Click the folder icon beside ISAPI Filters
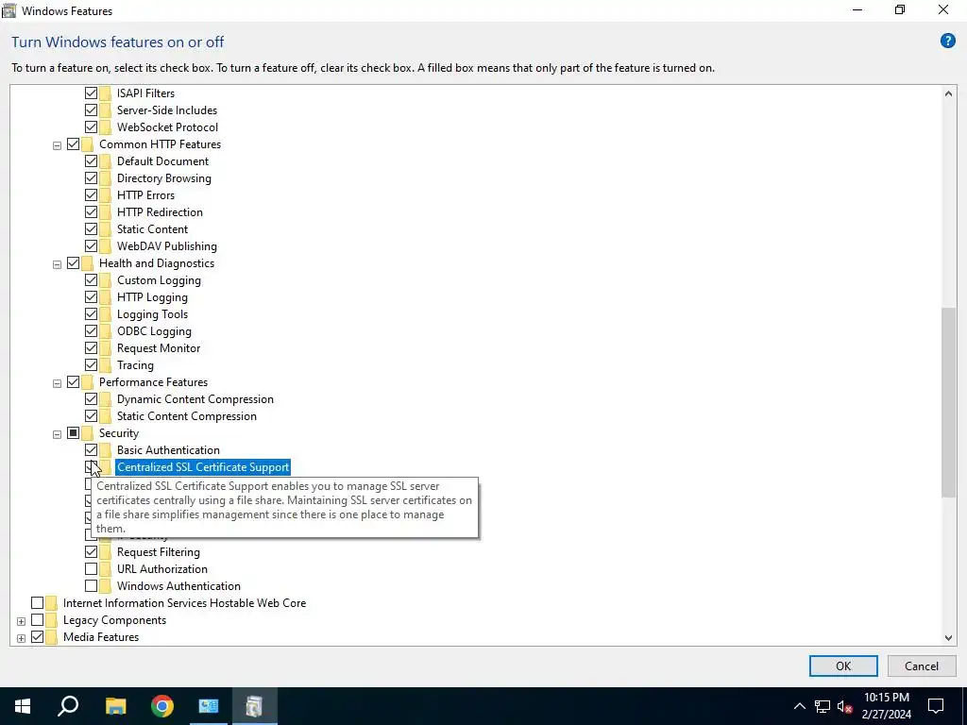The height and width of the screenshot is (725, 967). (106, 93)
